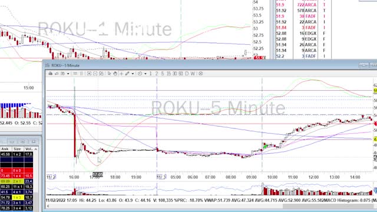This screenshot has height=212, width=377.
Task: Select the arrow pointer tool
Action: click(109, 74)
